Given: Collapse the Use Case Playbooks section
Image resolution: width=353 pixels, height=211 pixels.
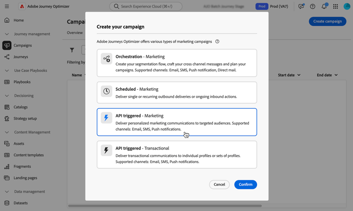Looking at the screenshot, I should coord(7,70).
